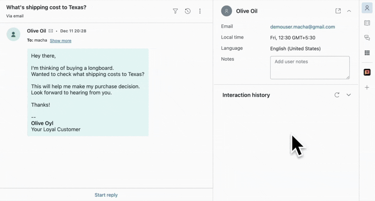Click the plus icon in the sidebar
The height and width of the screenshot is (201, 375).
[x=367, y=87]
